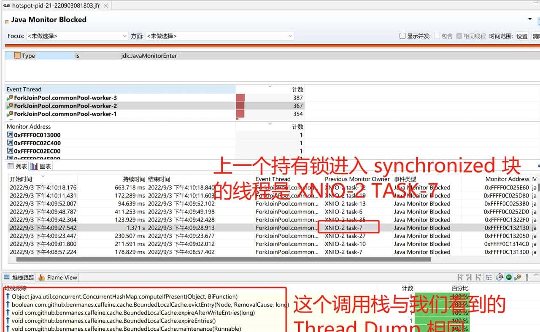Click the clock icon in stack trace toolbar
The image size is (540, 332).
pyautogui.click(x=499, y=278)
